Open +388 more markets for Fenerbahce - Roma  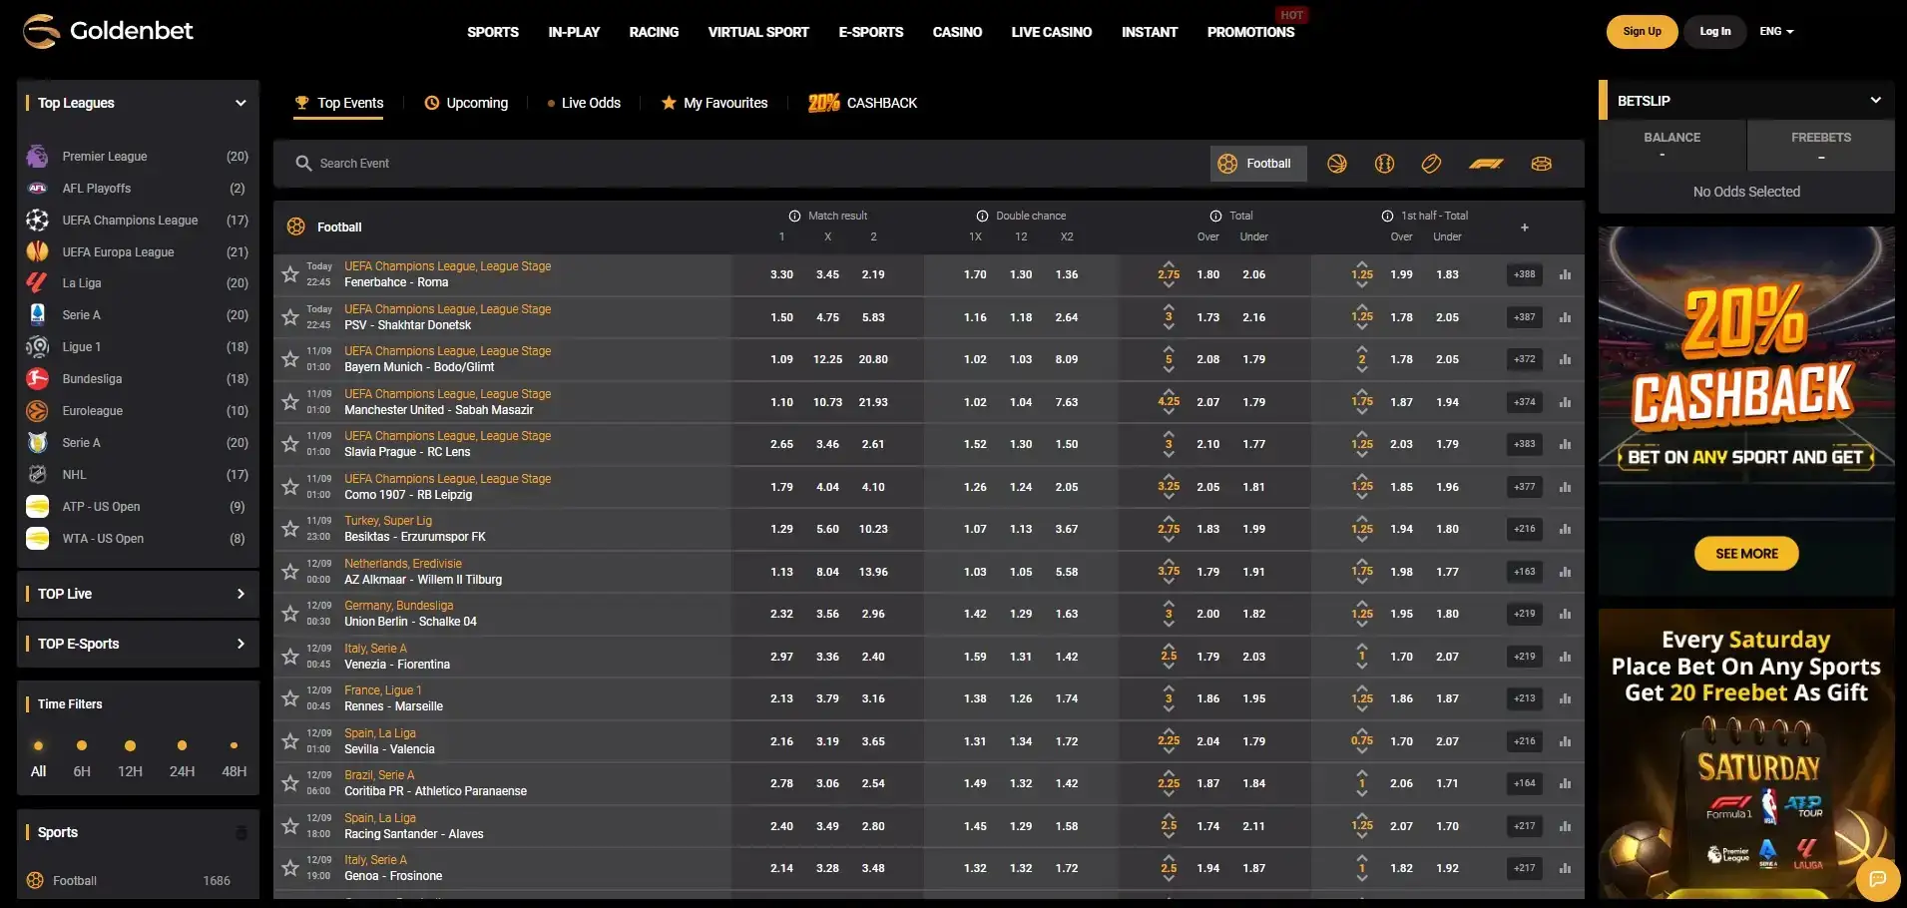(1525, 274)
